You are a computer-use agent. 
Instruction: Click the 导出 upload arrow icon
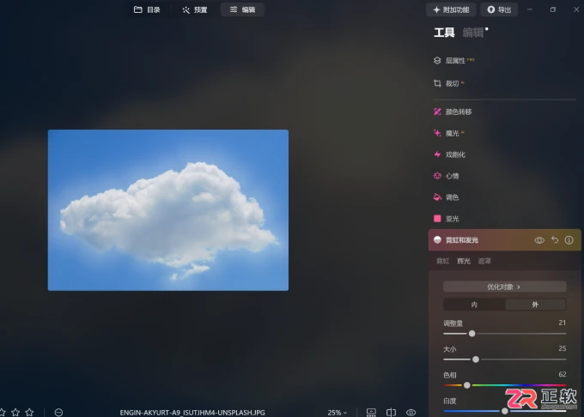pyautogui.click(x=491, y=9)
